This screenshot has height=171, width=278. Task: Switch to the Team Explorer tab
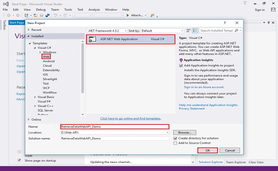236,162
